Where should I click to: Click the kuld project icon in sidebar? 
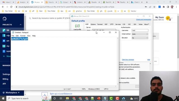pyautogui.click(x=4, y=51)
